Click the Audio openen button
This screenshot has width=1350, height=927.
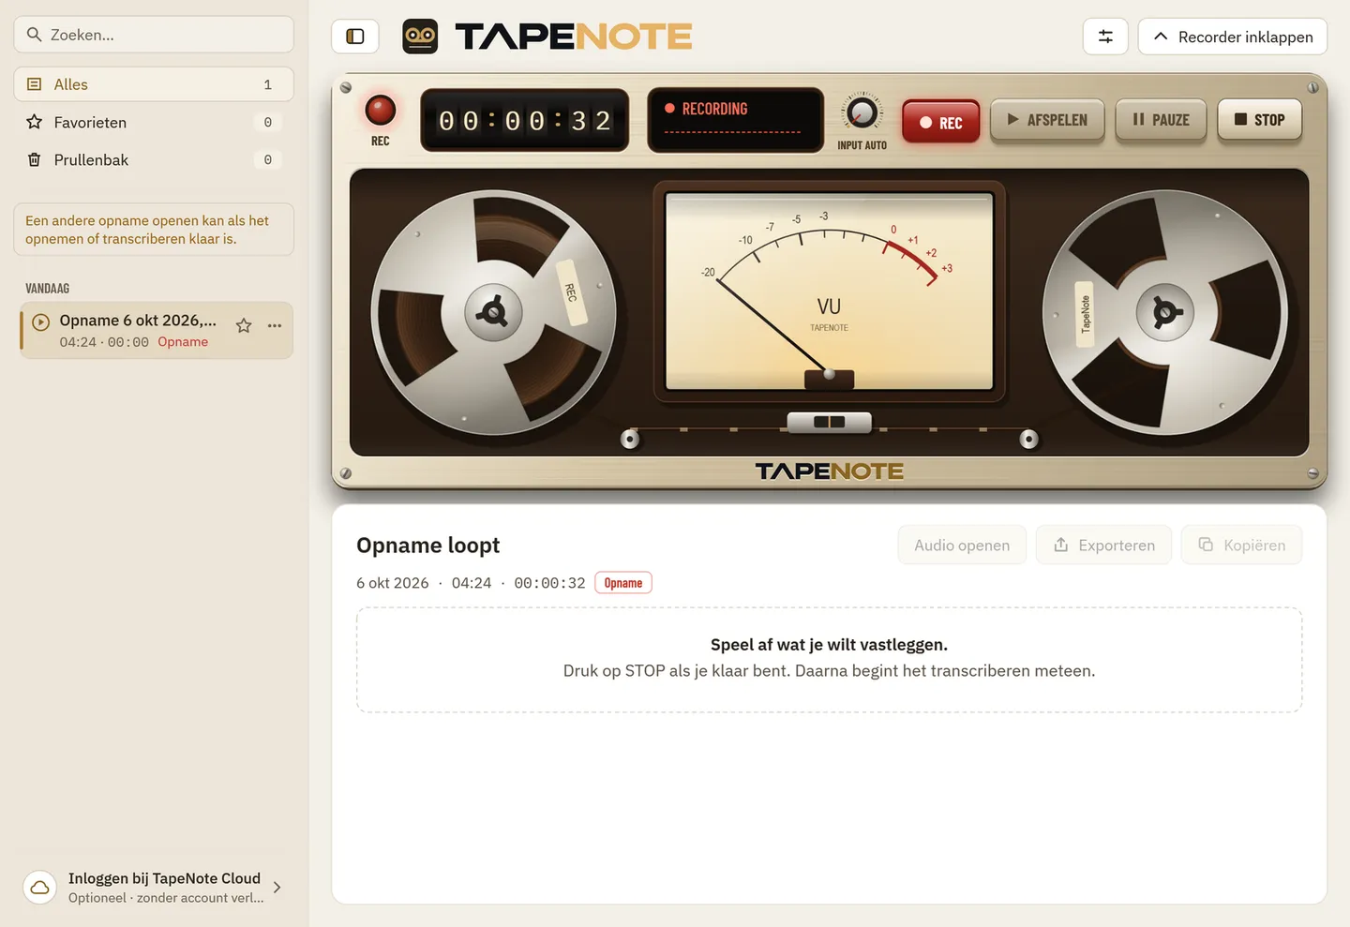tap(962, 545)
